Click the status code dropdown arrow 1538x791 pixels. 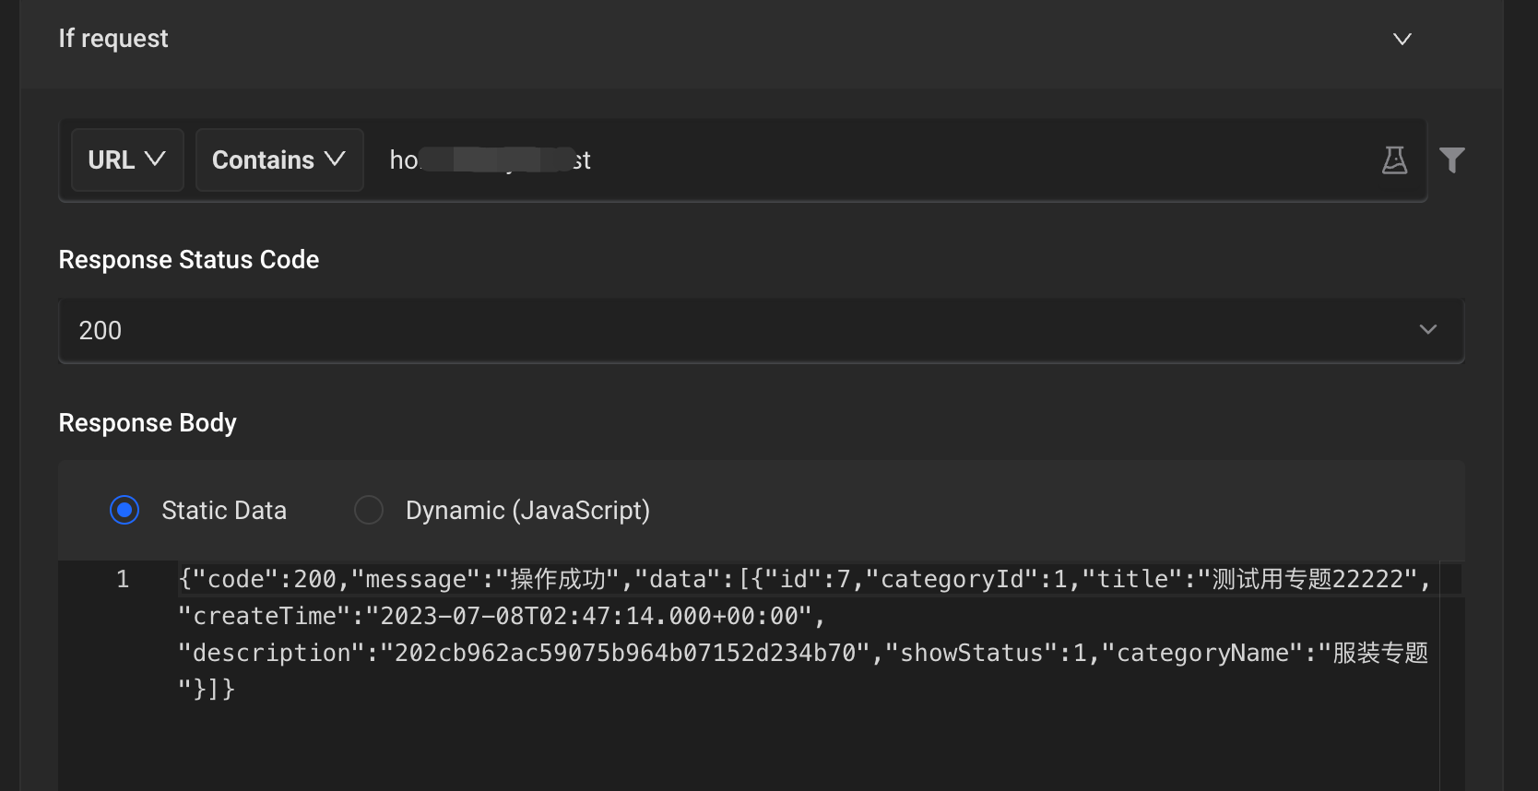pos(1427,330)
